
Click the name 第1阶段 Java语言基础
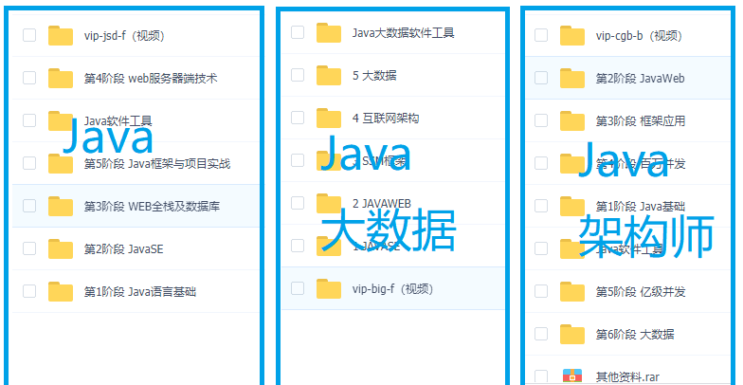[x=140, y=292]
